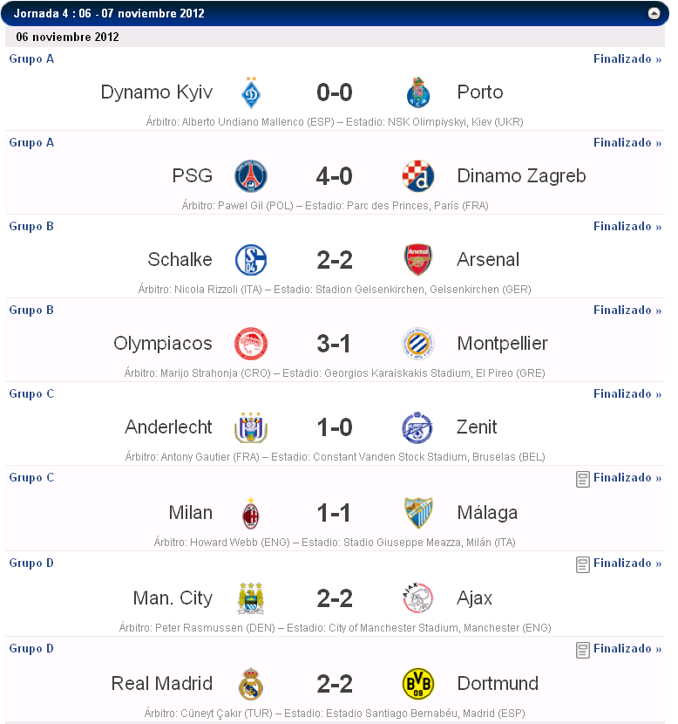Open Finalizado link for PSG–Dinamo Zagreb
The height and width of the screenshot is (724, 678).
(x=627, y=142)
